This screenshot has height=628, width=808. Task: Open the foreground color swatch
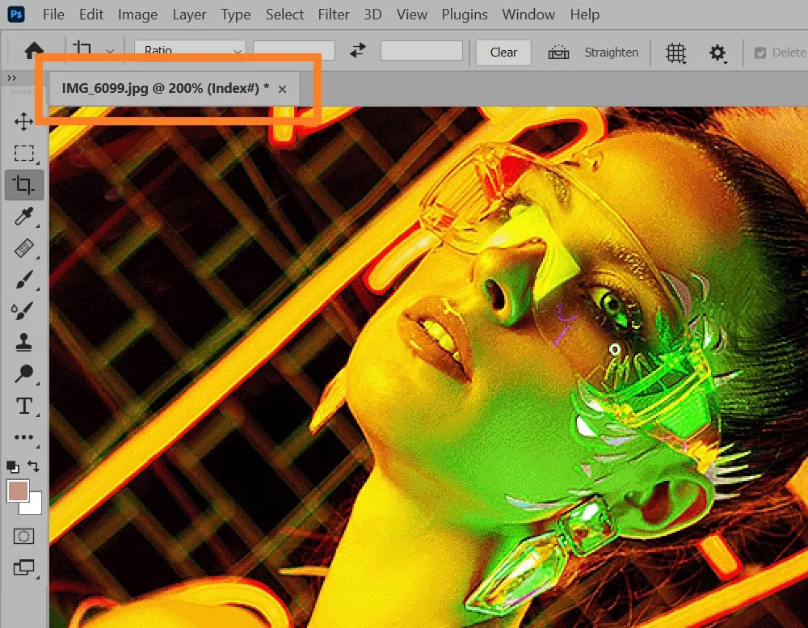coord(18,491)
